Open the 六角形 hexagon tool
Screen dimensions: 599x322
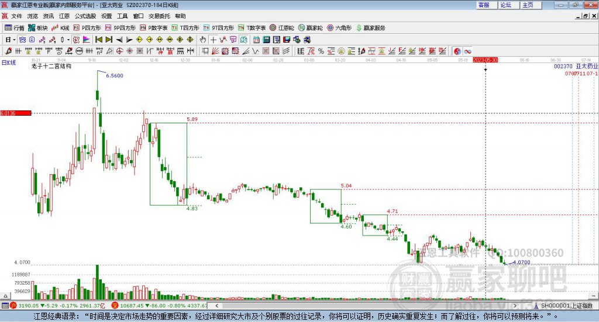339,28
